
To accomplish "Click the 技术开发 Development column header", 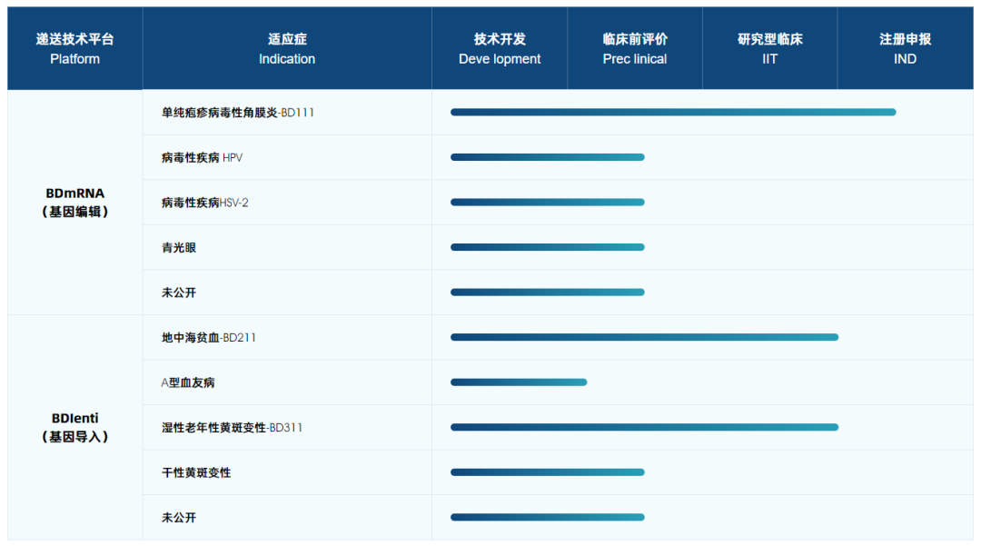I will point(500,49).
